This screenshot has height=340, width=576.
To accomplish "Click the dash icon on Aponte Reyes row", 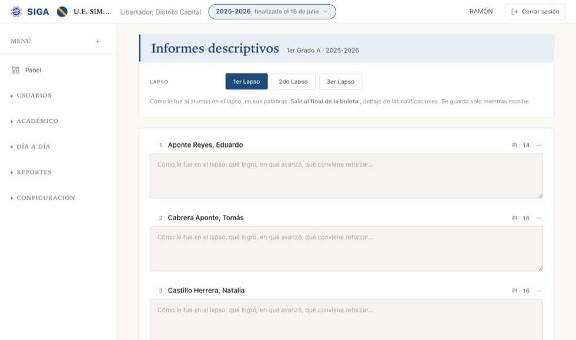I will 539,146.
